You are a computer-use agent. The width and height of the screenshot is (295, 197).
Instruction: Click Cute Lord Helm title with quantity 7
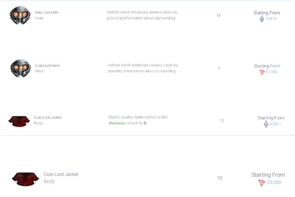[47, 66]
